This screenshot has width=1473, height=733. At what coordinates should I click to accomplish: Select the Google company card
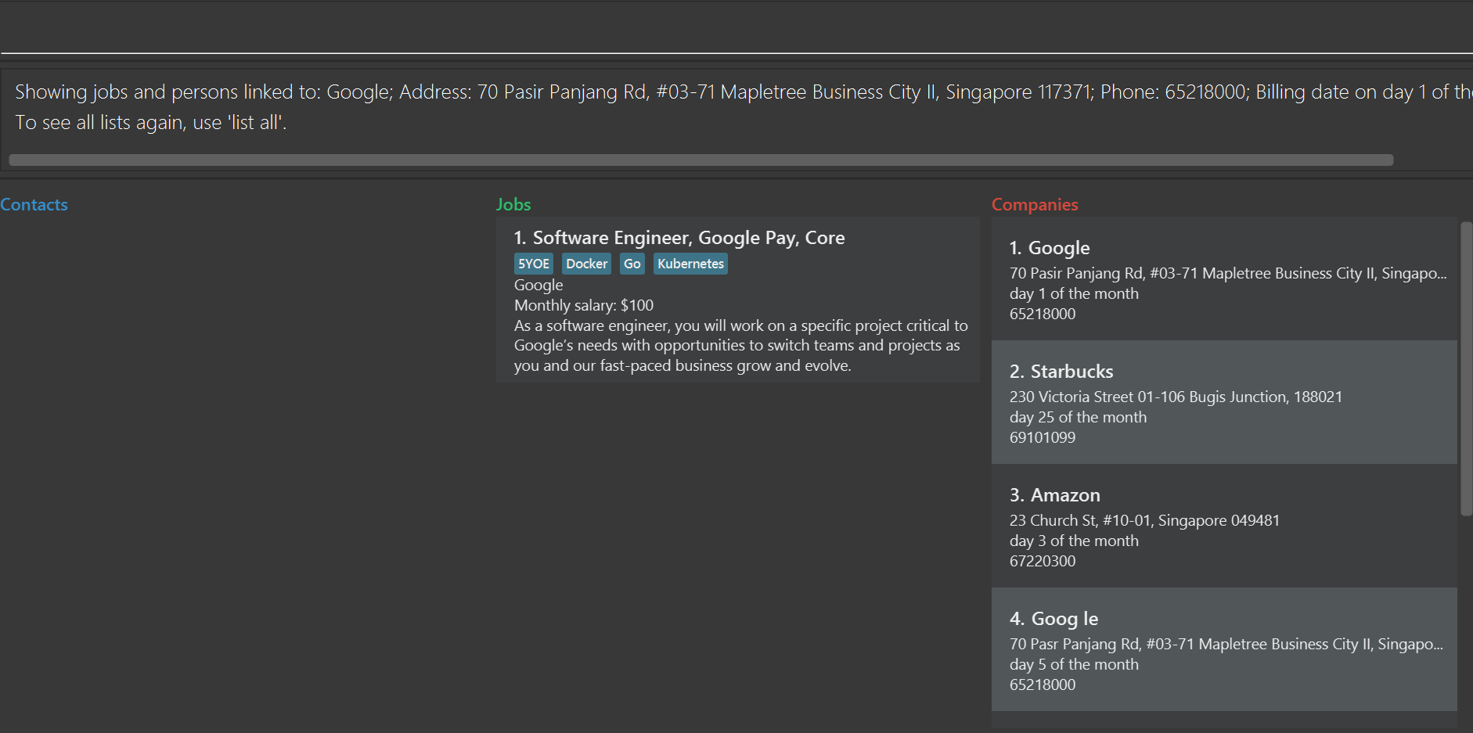click(1224, 278)
